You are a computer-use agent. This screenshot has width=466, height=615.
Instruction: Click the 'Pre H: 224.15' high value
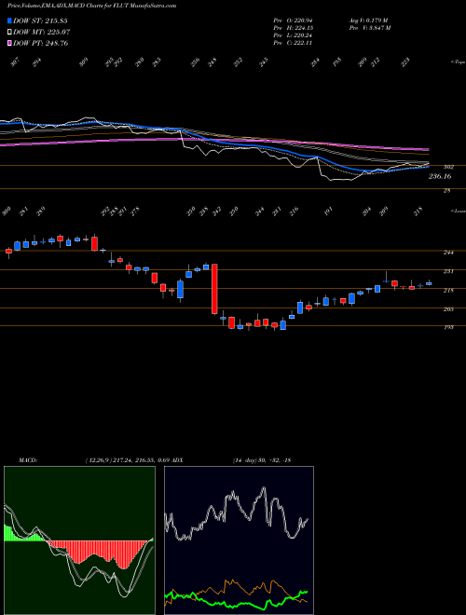click(x=293, y=28)
